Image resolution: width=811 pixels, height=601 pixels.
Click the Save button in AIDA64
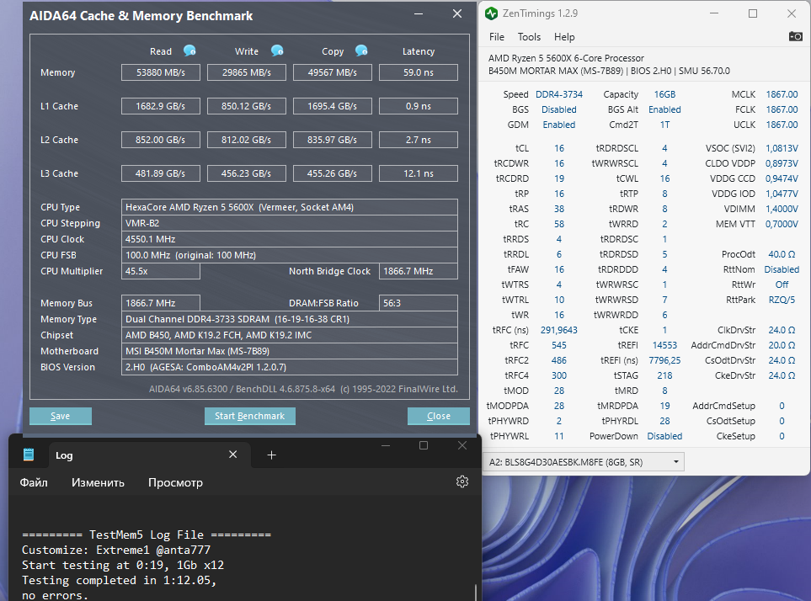click(x=61, y=416)
